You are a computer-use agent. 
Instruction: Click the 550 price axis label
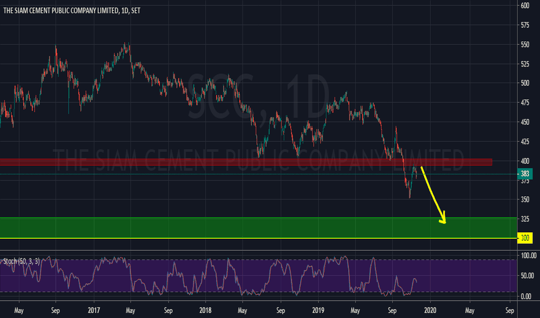tap(525, 45)
